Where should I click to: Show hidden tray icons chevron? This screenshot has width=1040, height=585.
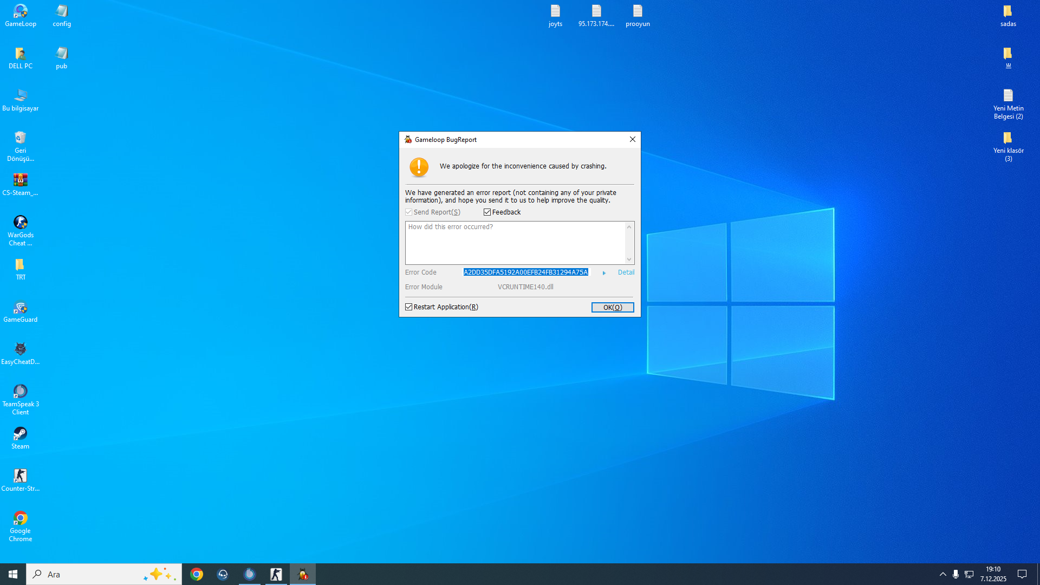(x=942, y=574)
